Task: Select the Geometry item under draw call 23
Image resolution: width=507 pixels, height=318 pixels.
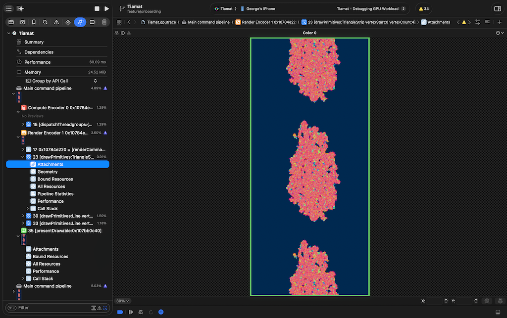Action: coord(47,172)
